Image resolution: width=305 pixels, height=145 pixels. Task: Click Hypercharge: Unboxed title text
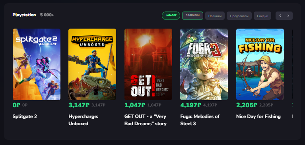tap(83, 120)
